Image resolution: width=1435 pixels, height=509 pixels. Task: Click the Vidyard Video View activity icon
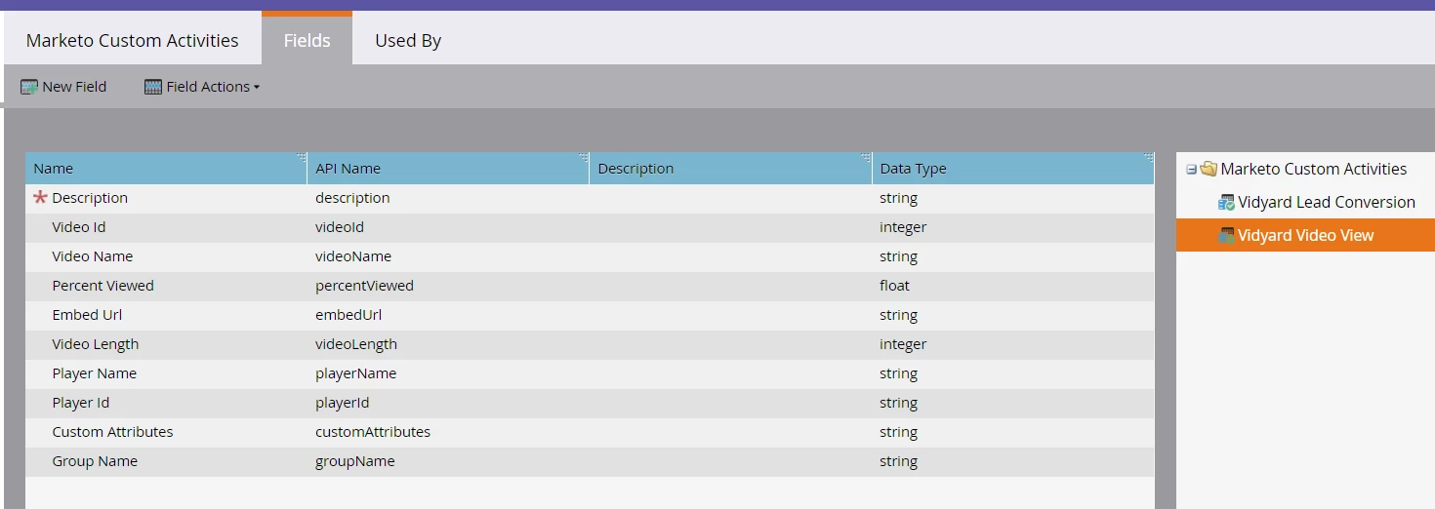pos(1227,235)
